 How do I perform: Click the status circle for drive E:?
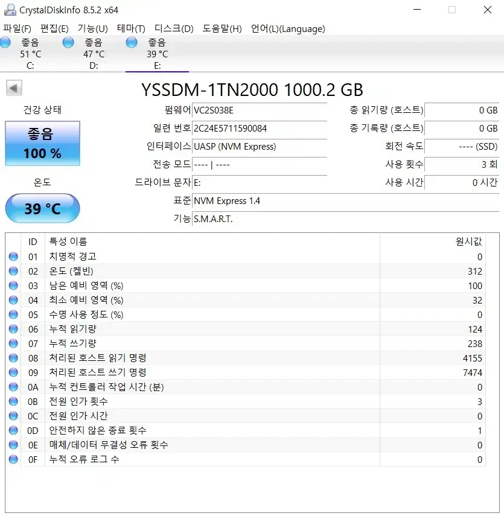132,42
